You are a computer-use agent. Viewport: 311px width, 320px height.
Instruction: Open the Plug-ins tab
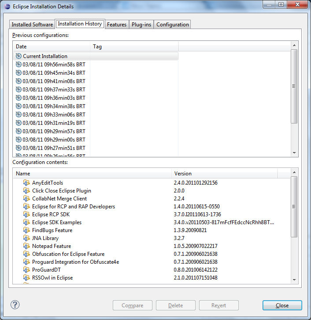tap(141, 25)
